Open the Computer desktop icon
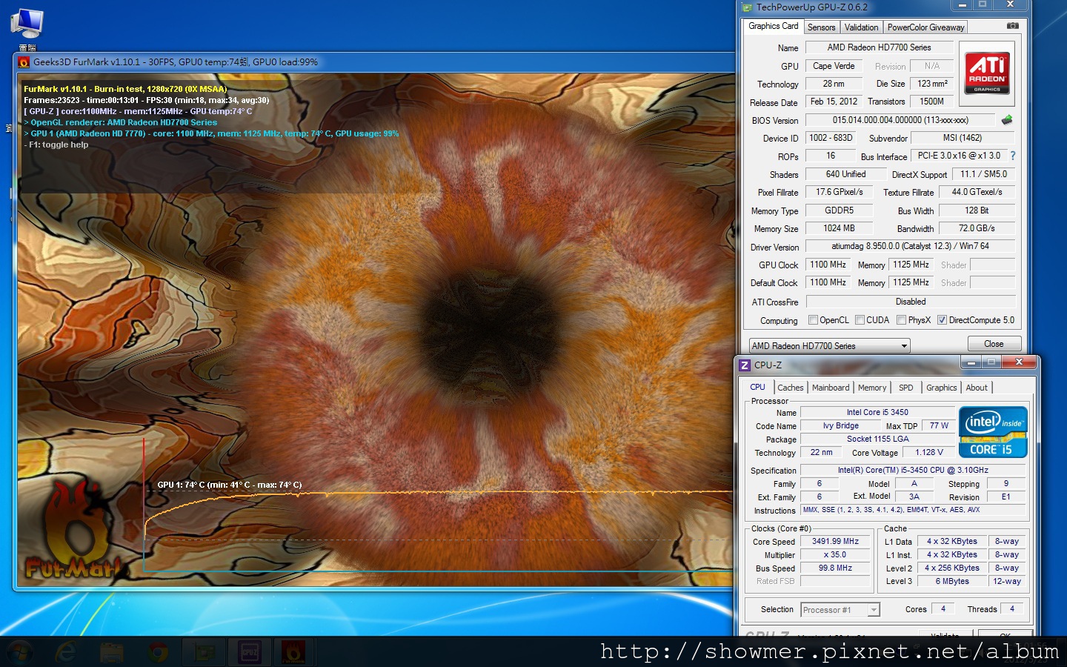 [27, 28]
